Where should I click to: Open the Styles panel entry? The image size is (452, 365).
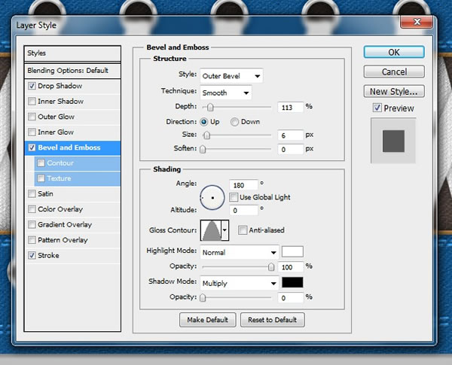(72, 53)
